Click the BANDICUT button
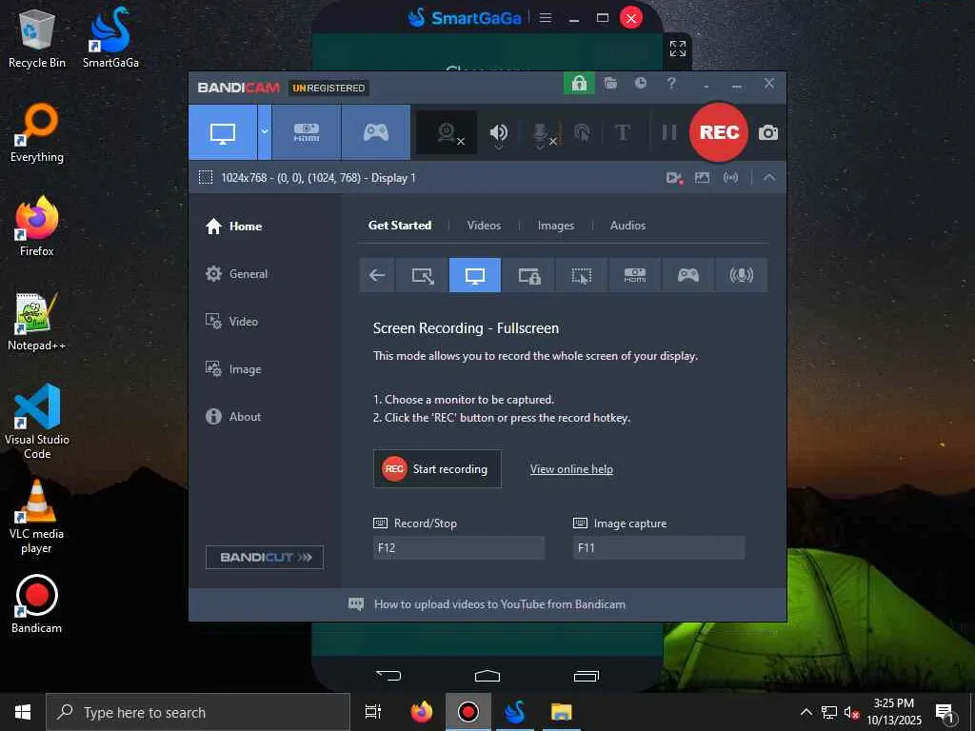Image resolution: width=975 pixels, height=731 pixels. (265, 557)
